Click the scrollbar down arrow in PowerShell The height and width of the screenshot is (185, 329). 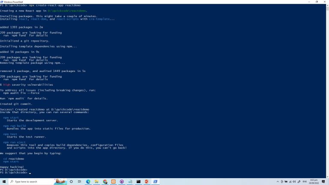point(327,176)
